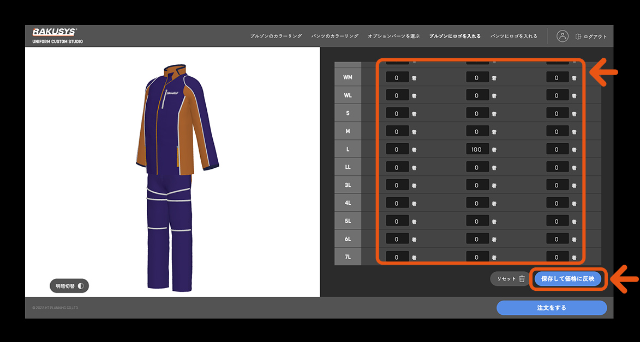Screen dimensions: 640x342
Task: Select the last quantity field in 7L row
Action: [x=557, y=257]
